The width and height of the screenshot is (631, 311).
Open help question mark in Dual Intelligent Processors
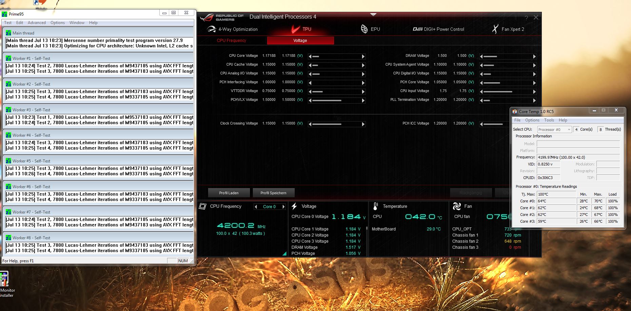click(x=527, y=18)
